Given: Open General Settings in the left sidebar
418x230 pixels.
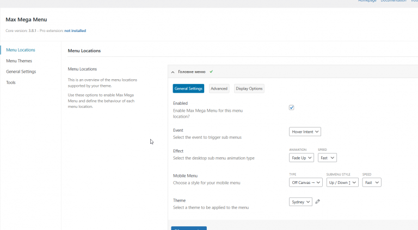Looking at the screenshot, I should (x=21, y=72).
